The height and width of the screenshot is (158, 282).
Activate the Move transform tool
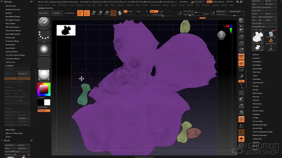[x=93, y=13]
